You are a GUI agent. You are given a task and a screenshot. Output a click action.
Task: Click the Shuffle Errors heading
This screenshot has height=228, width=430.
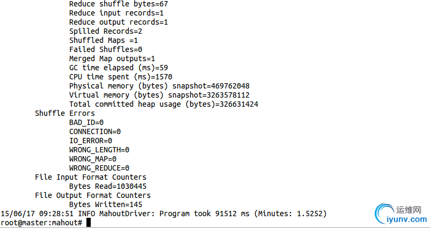point(65,113)
